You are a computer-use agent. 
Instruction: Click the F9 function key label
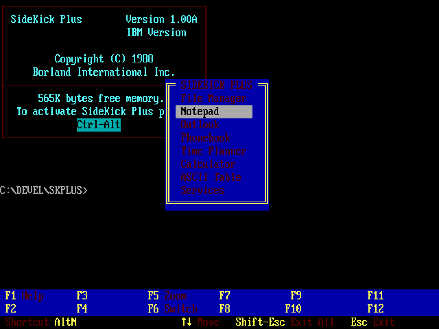click(x=296, y=296)
